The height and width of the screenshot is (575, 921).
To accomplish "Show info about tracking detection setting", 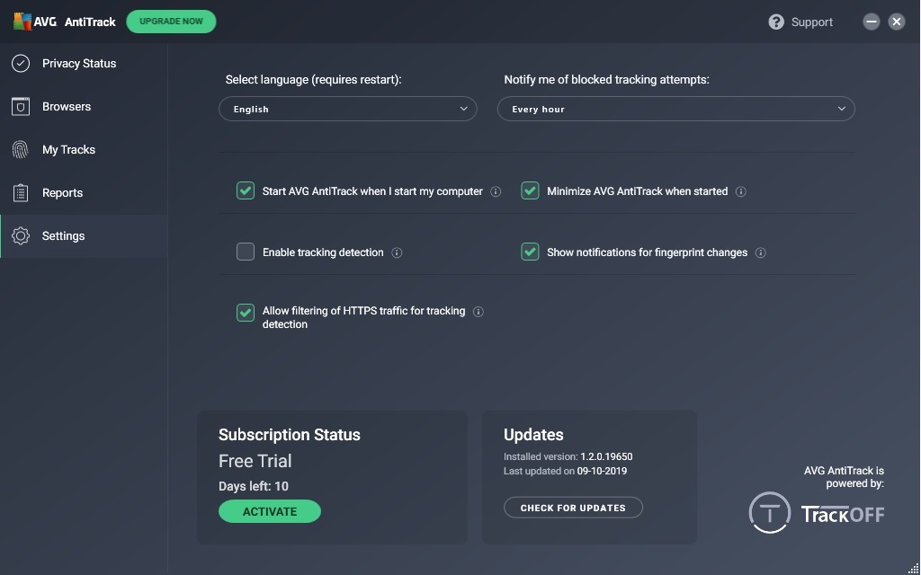I will point(396,252).
